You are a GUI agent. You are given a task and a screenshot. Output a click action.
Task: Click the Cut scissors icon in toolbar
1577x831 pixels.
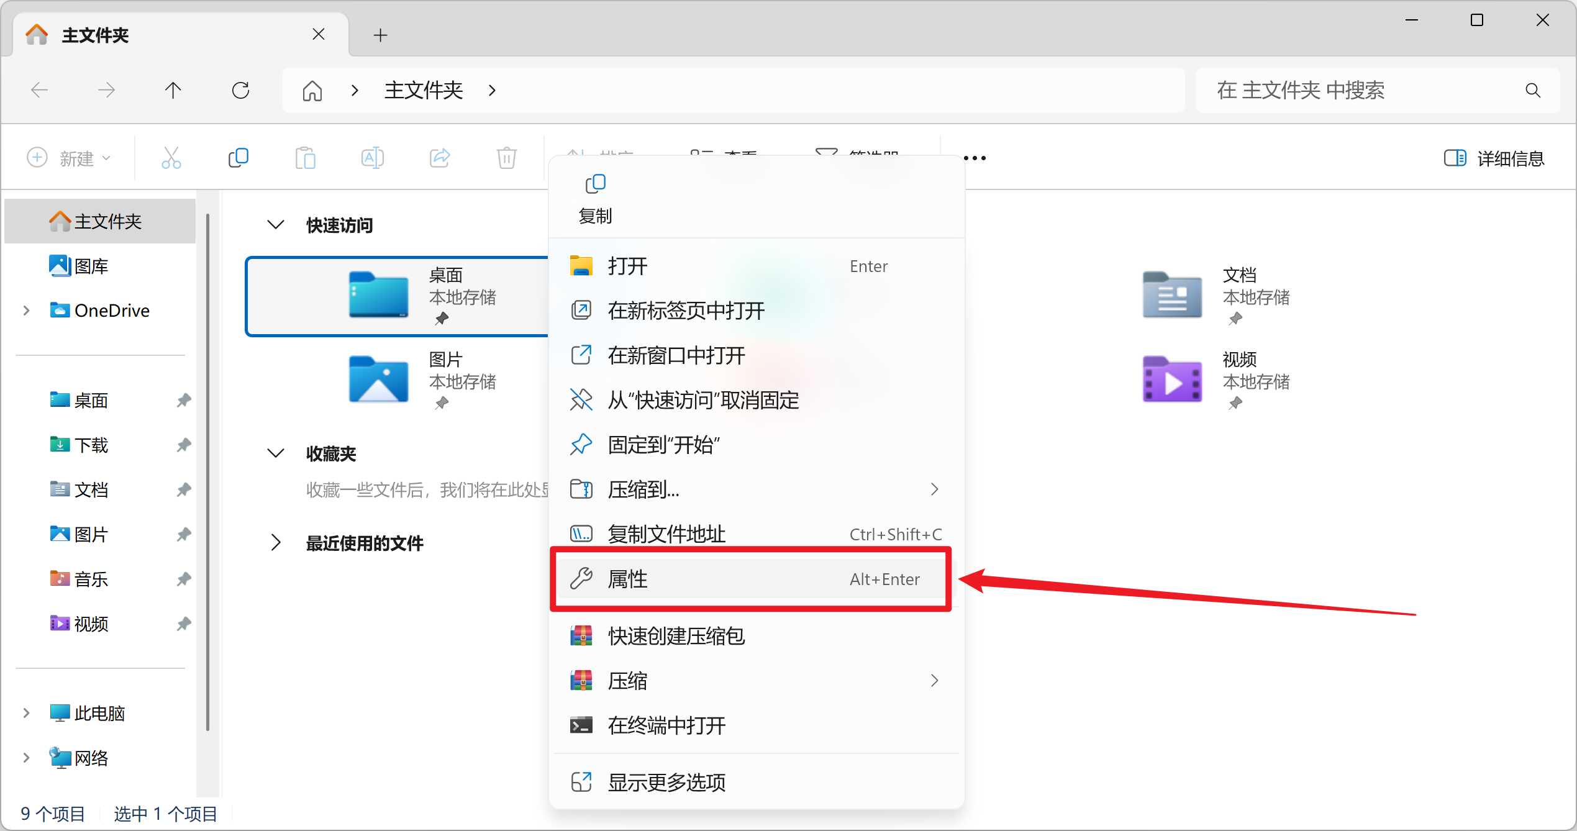coord(171,158)
